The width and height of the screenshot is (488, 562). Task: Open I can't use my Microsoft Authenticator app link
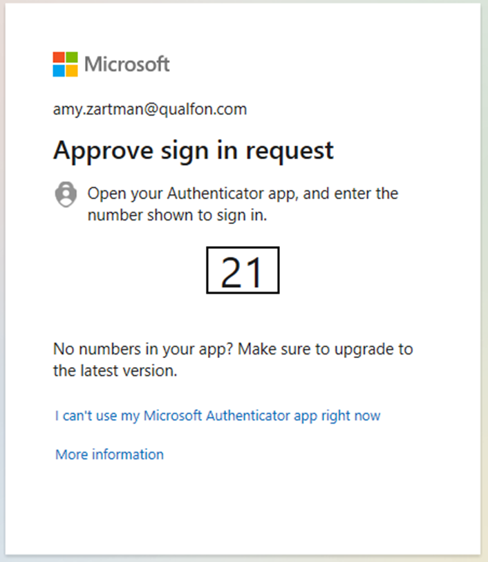[218, 415]
